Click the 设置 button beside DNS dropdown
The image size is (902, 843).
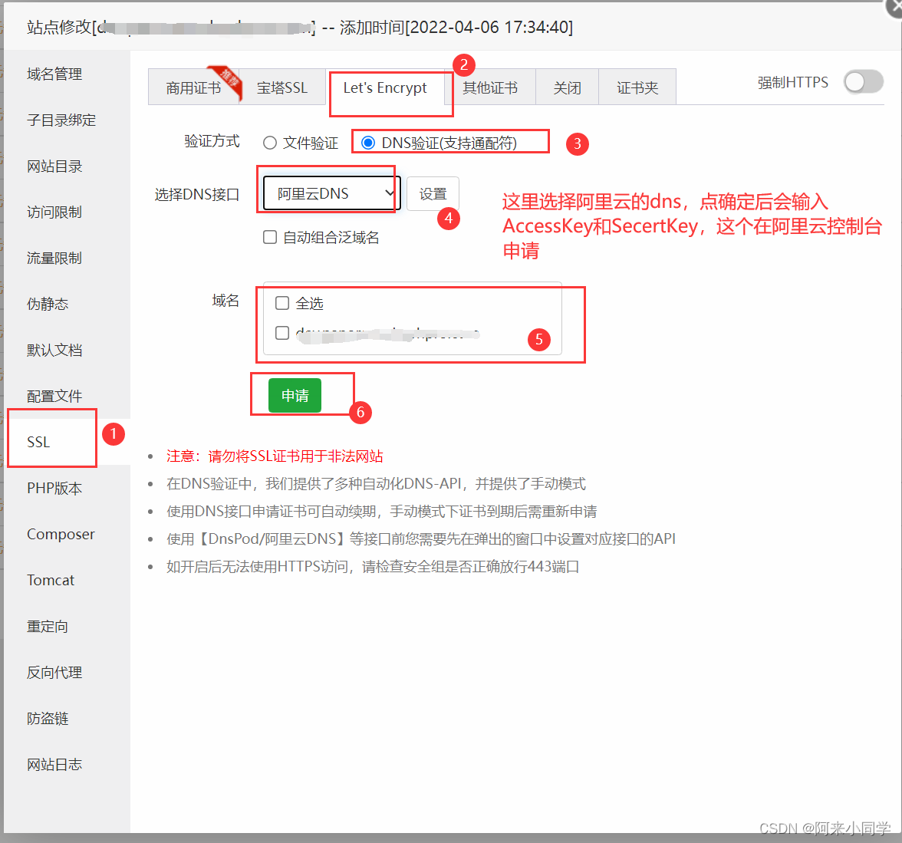[x=433, y=194]
